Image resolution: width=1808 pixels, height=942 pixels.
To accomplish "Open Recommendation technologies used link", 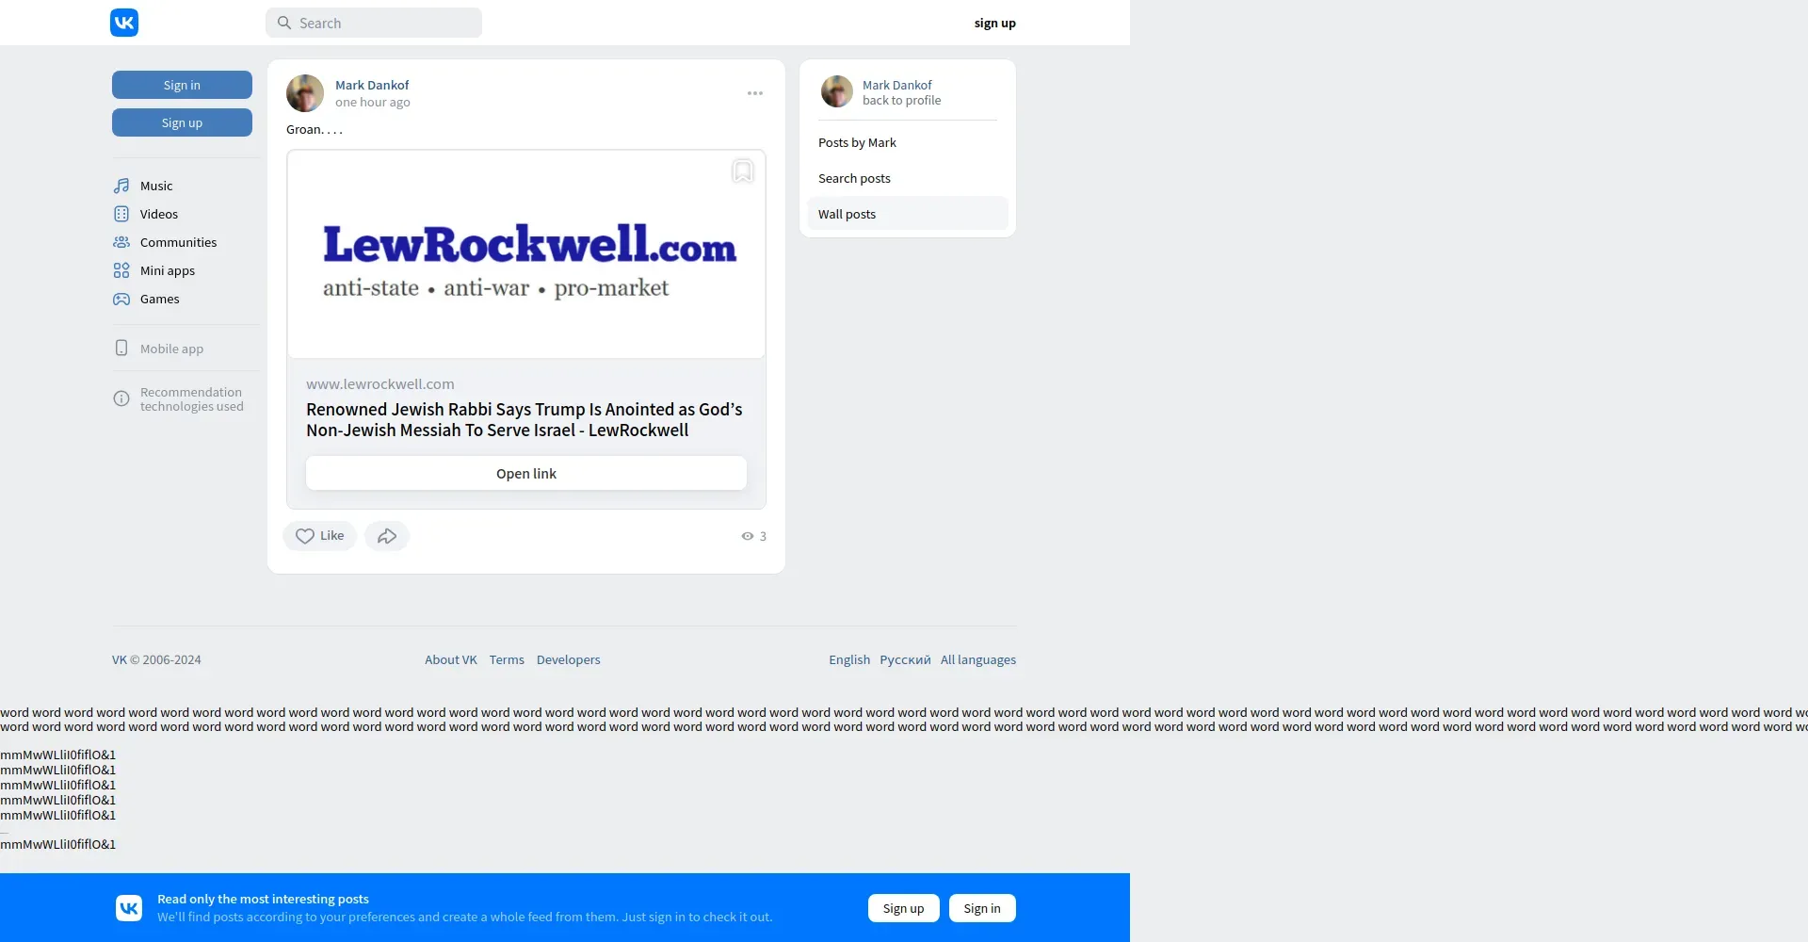I will click(191, 399).
